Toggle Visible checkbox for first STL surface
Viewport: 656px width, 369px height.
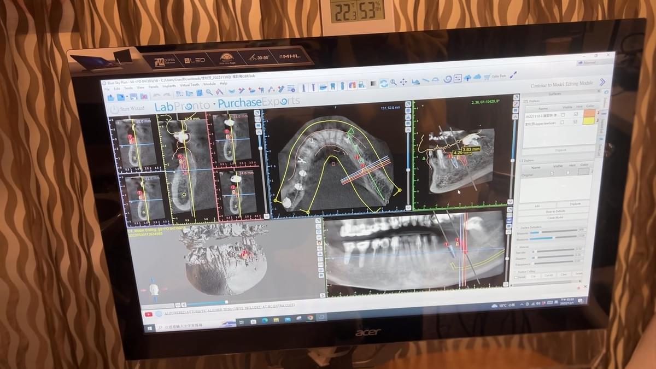[563, 115]
